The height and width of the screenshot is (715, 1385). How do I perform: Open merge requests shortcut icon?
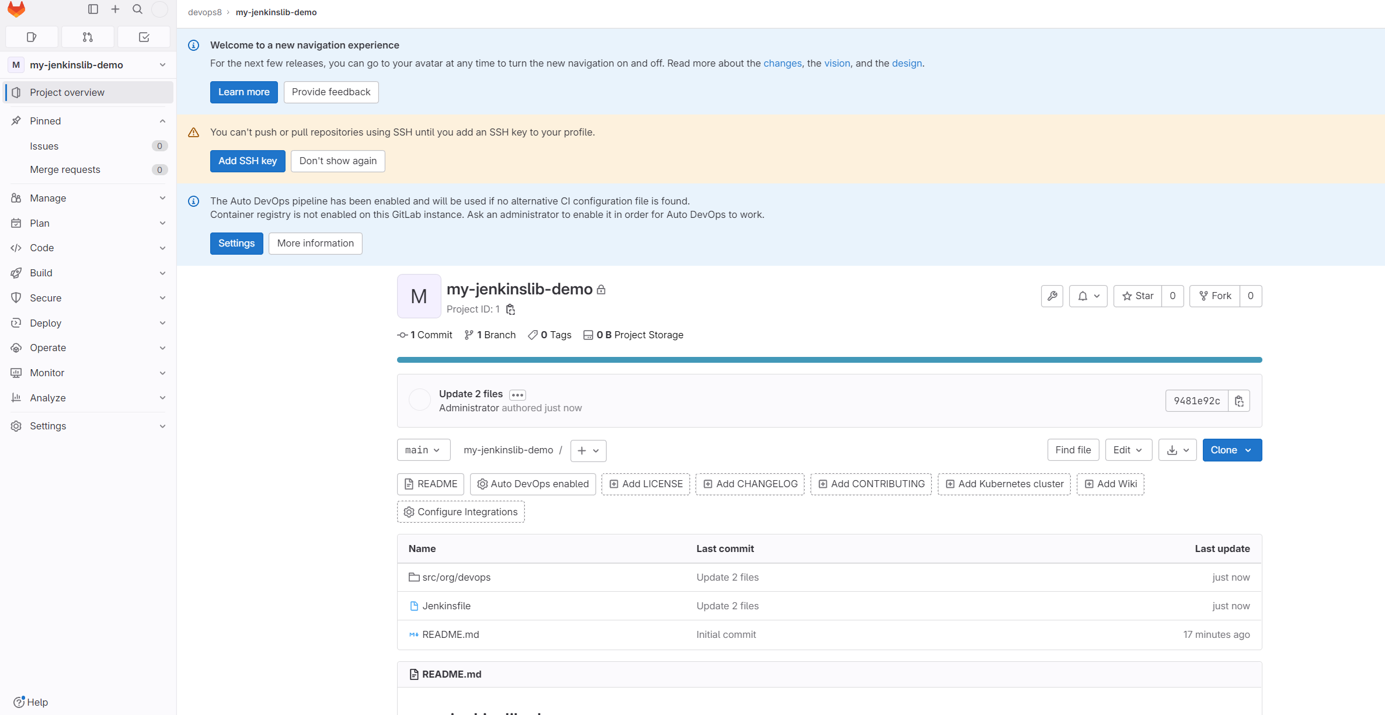tap(88, 37)
